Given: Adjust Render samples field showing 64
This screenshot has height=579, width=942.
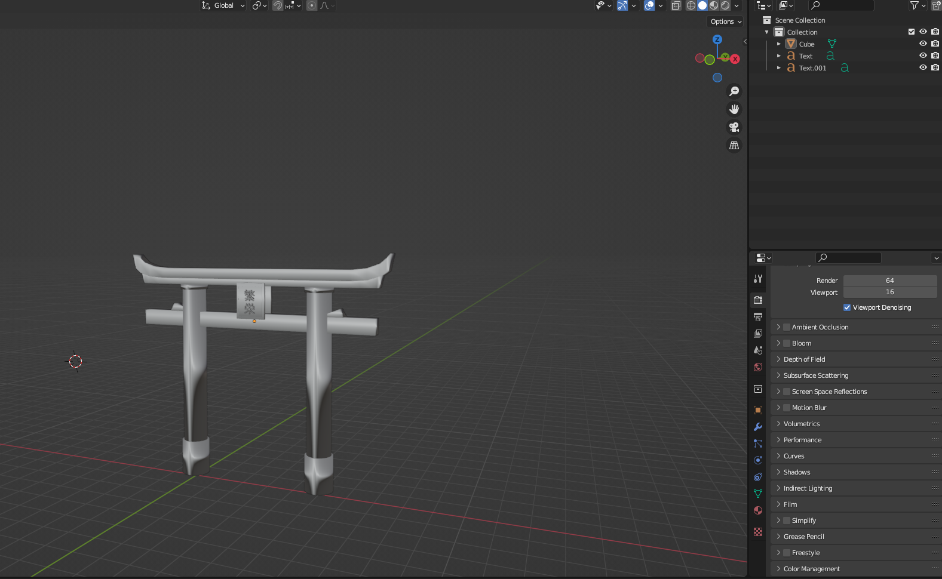Looking at the screenshot, I should [x=890, y=281].
